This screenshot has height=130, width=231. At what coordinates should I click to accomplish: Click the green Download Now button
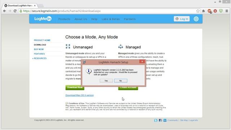[75, 87]
